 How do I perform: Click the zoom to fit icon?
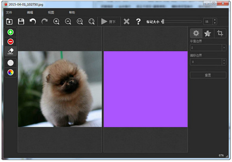click(x=92, y=22)
